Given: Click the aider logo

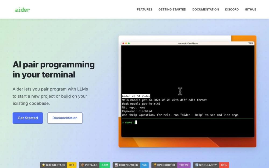Looking at the screenshot, I should pos(22,10).
